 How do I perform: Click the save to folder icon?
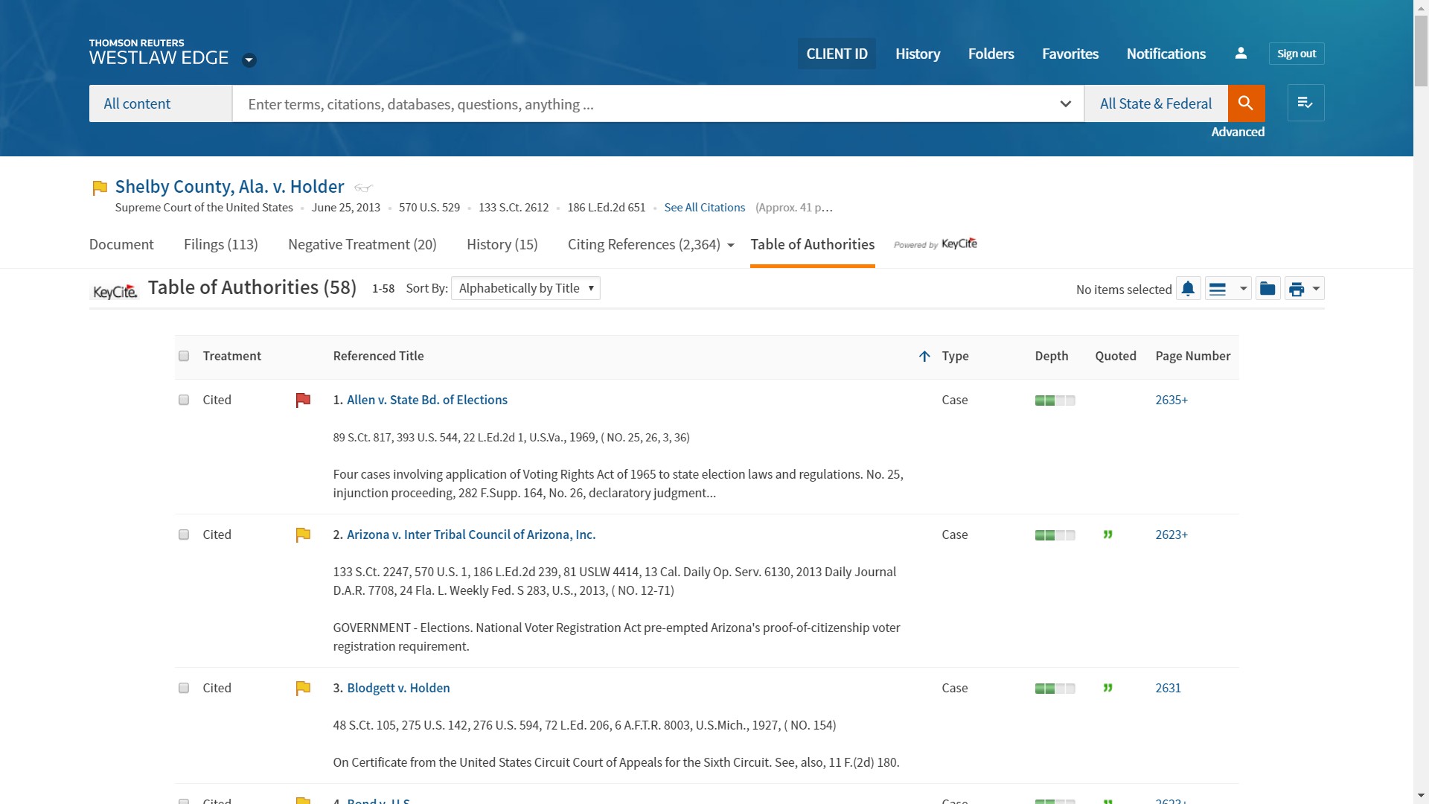click(1267, 289)
